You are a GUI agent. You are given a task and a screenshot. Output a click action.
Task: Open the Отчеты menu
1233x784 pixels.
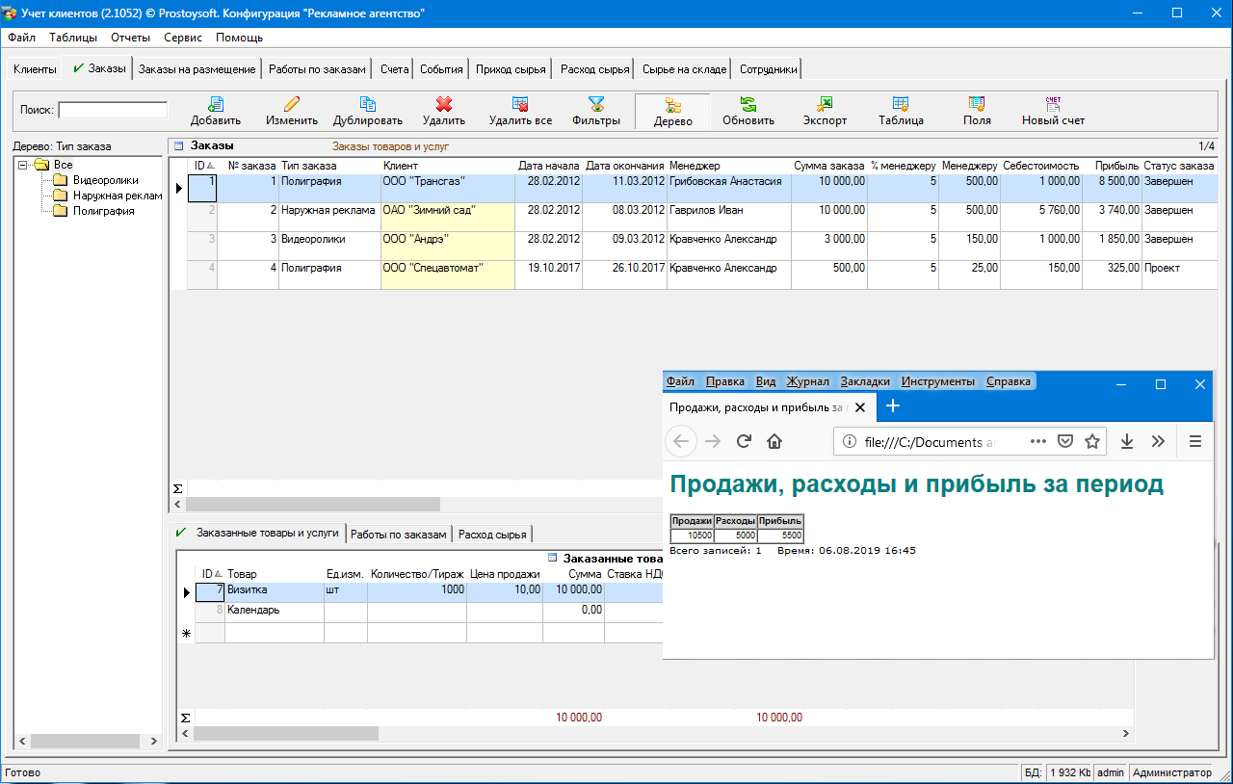(130, 38)
